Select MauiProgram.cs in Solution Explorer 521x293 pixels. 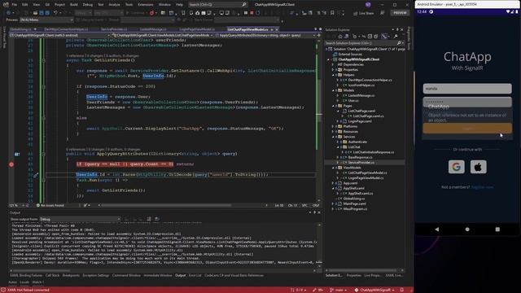click(x=355, y=209)
